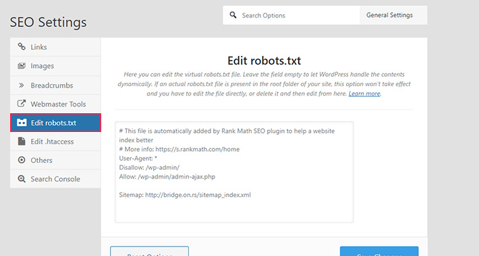Open the Images settings tab
Image resolution: width=479 pixels, height=256 pixels.
tap(55, 66)
